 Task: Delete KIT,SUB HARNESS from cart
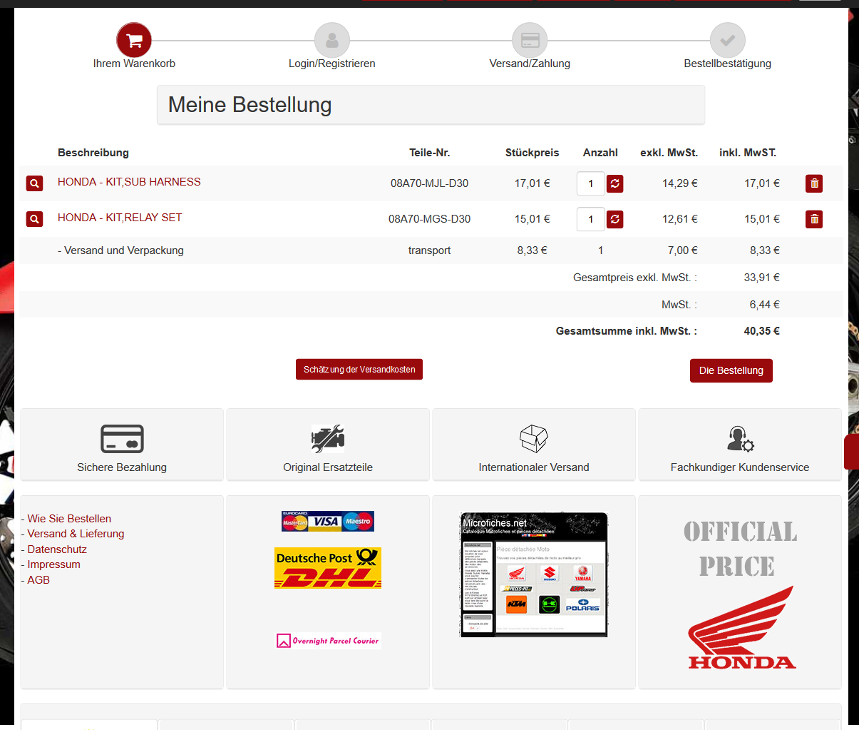[x=813, y=183]
